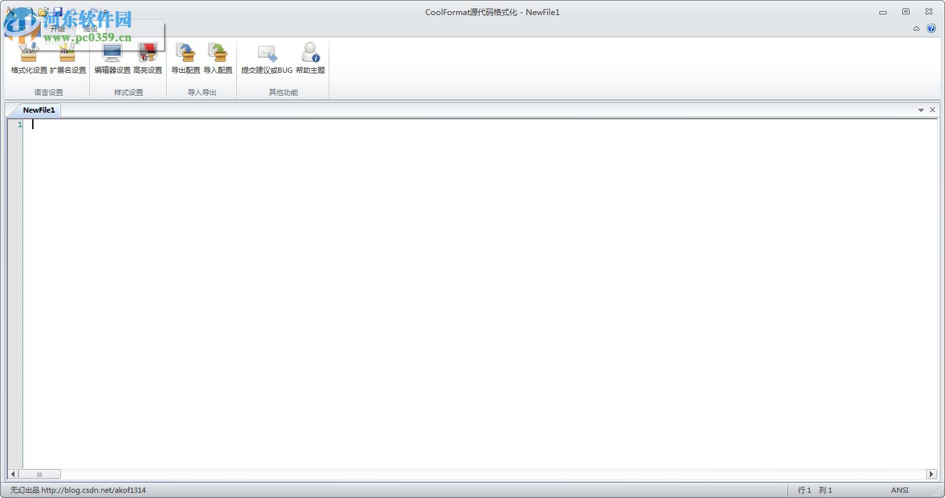Click the blue question-mark help icon
This screenshot has height=498, width=945.
931,28
